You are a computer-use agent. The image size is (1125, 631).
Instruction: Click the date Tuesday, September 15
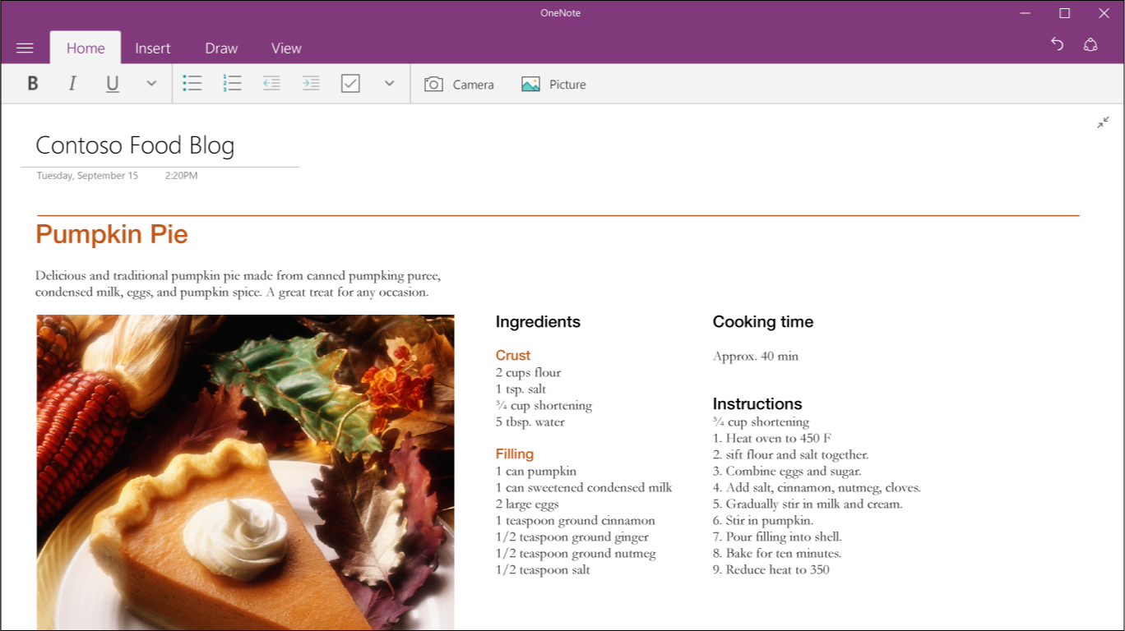pyautogui.click(x=87, y=176)
